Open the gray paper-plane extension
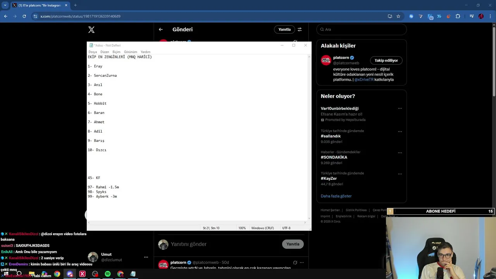This screenshot has width=496, height=279. tap(421, 16)
